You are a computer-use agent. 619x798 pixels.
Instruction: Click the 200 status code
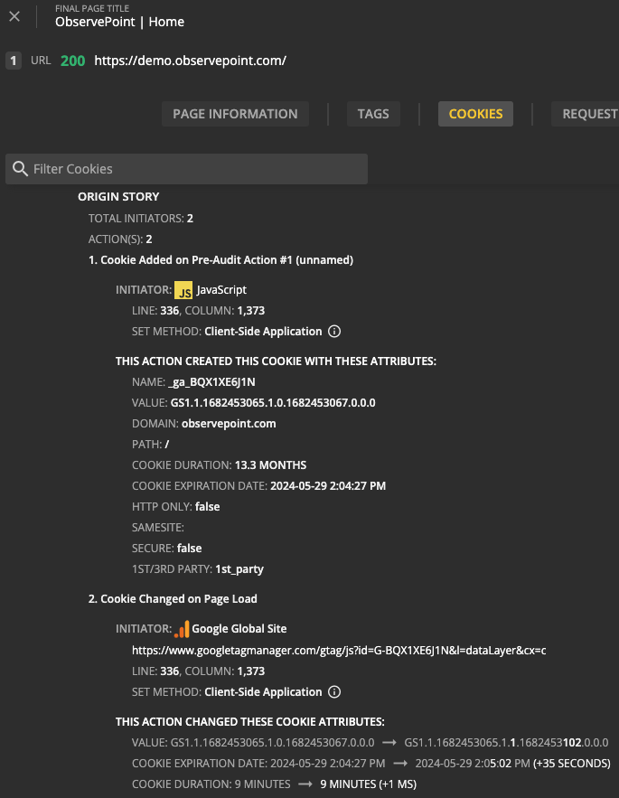(73, 61)
